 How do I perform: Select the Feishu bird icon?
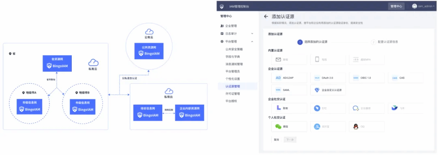[395, 108]
